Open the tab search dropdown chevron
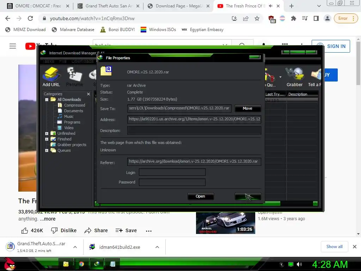The image size is (361, 271). (319, 6)
